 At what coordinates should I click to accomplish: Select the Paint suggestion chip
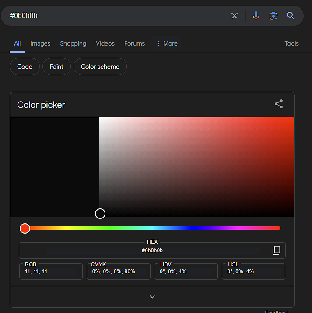tap(56, 67)
